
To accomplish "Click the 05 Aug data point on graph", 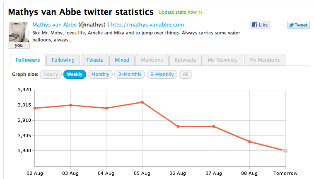I will point(142,102).
